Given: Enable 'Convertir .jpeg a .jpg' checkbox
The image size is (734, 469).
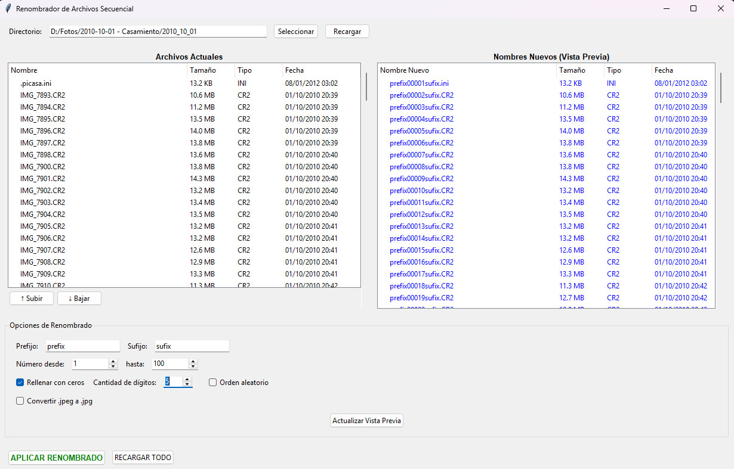Looking at the screenshot, I should (x=20, y=401).
